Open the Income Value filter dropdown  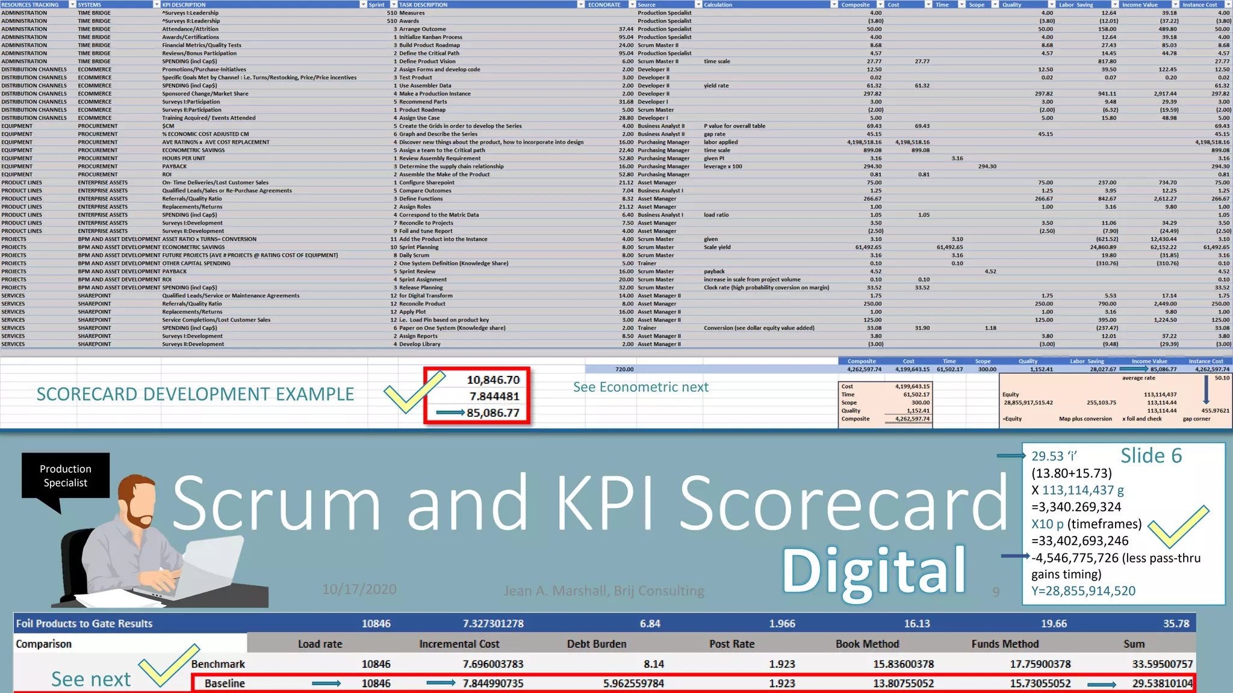1175,4
